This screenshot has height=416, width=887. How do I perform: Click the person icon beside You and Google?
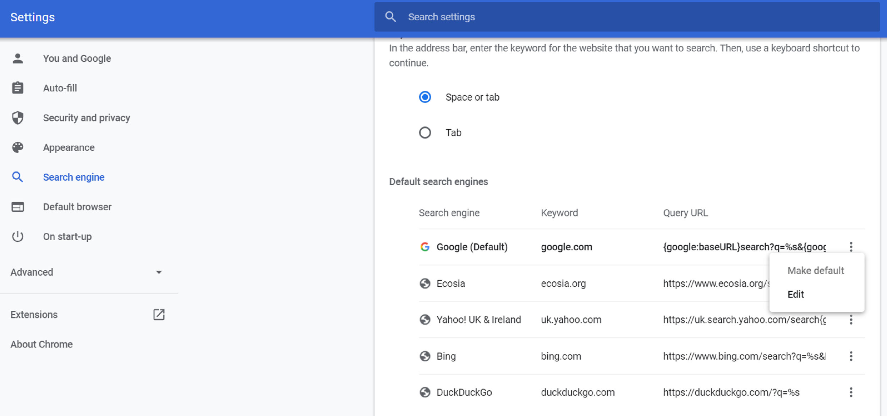[x=17, y=58]
